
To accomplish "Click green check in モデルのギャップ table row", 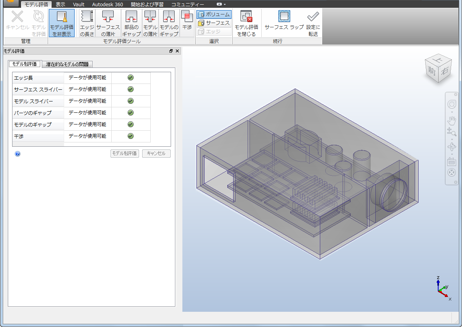I will coord(130,124).
